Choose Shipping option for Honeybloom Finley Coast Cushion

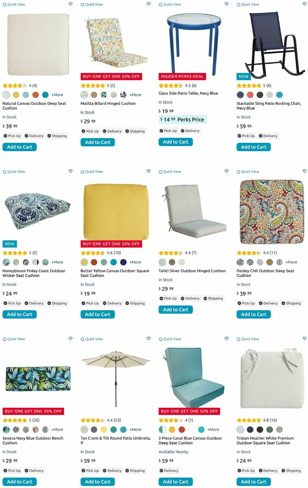point(57,303)
